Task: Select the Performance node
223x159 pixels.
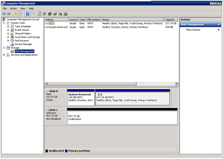Action: (x=22, y=41)
